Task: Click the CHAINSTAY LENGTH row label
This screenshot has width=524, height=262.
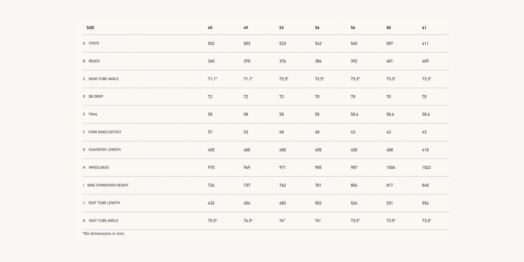Action: (x=104, y=150)
